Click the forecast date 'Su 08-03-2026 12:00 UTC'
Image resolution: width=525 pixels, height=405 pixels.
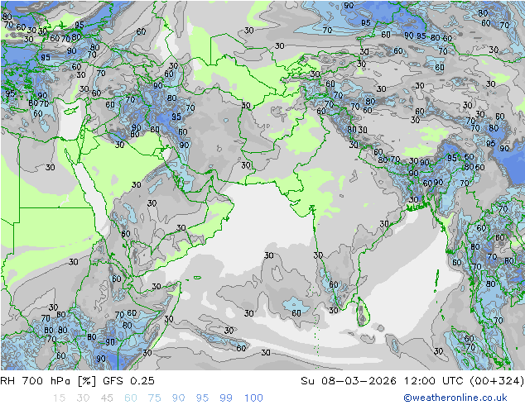click(x=383, y=380)
